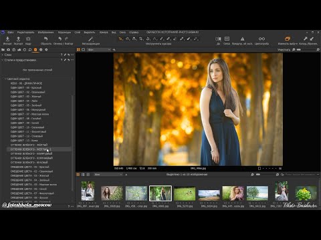Open the Файл menu
321x240 pixels.
pos(11,33)
